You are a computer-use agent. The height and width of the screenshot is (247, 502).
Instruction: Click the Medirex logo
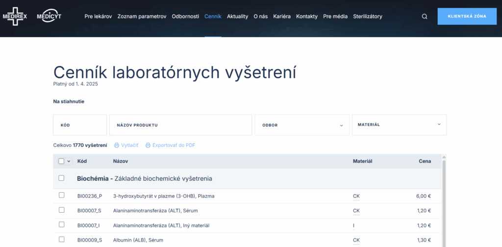(15, 16)
